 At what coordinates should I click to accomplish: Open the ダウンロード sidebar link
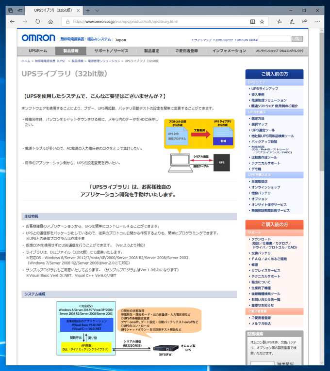(x=261, y=239)
